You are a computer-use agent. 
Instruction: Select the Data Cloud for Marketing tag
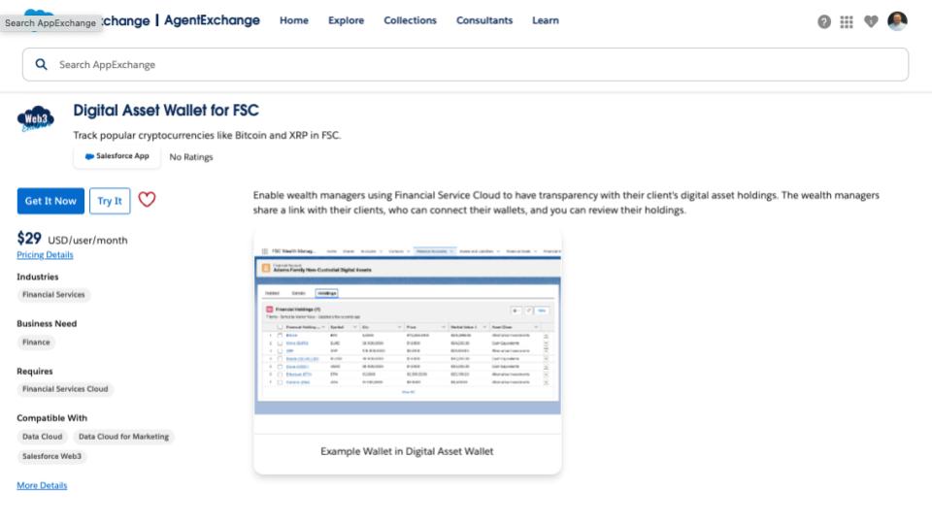[x=123, y=437]
